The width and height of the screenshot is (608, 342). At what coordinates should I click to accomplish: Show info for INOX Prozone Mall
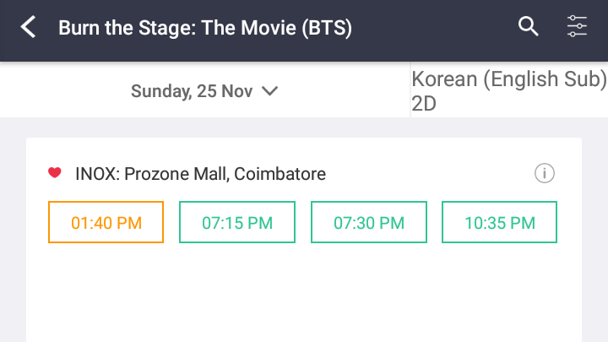545,174
